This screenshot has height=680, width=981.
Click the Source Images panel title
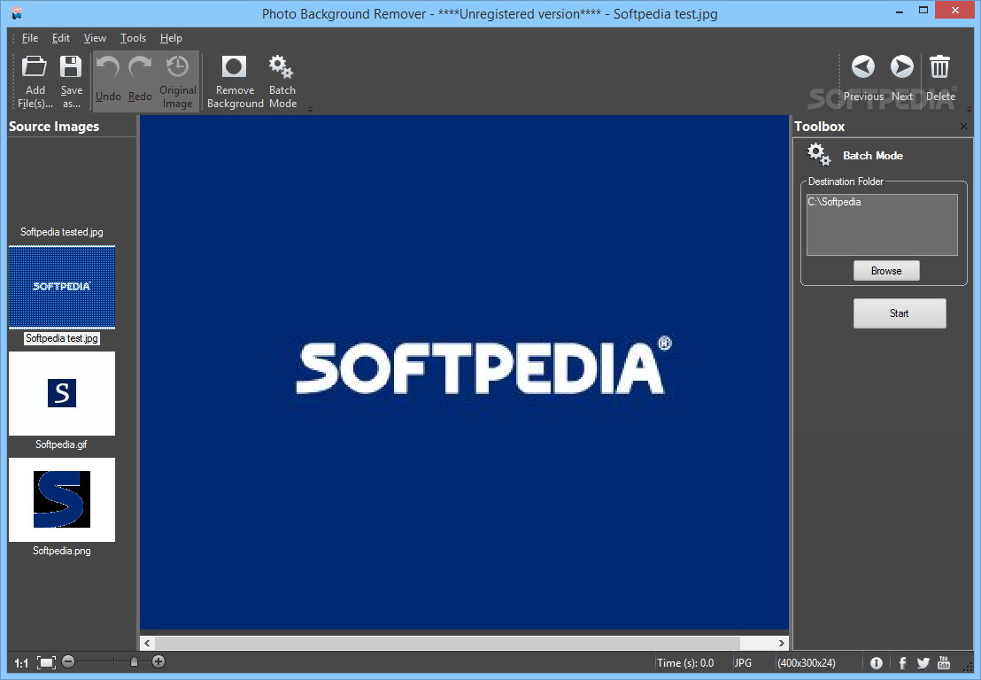54,127
